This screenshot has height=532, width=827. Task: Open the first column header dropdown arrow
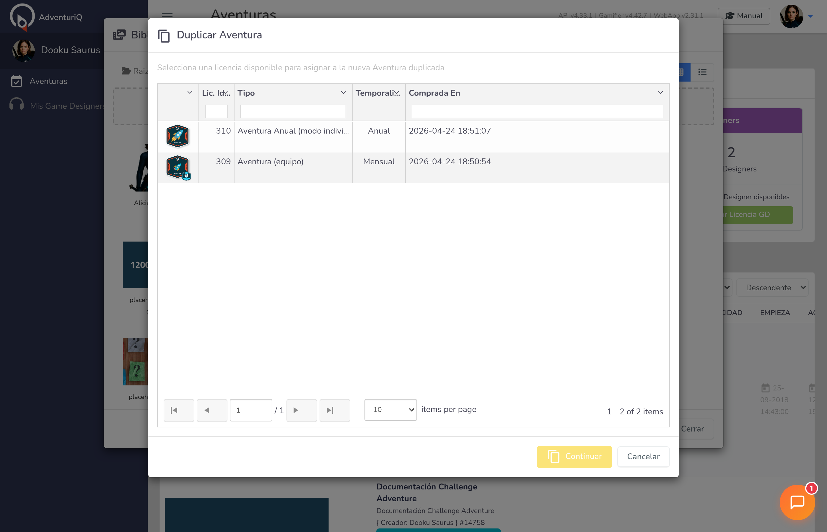point(190,93)
